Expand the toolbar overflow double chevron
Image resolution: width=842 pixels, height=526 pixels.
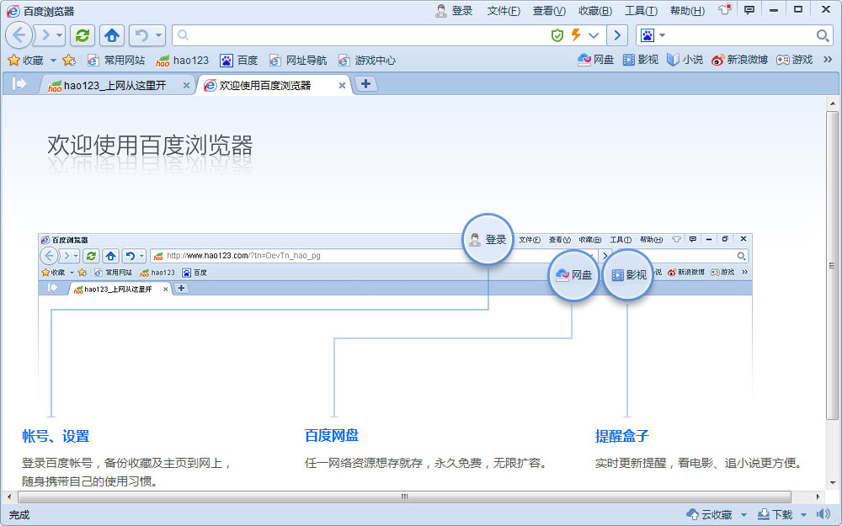point(828,60)
